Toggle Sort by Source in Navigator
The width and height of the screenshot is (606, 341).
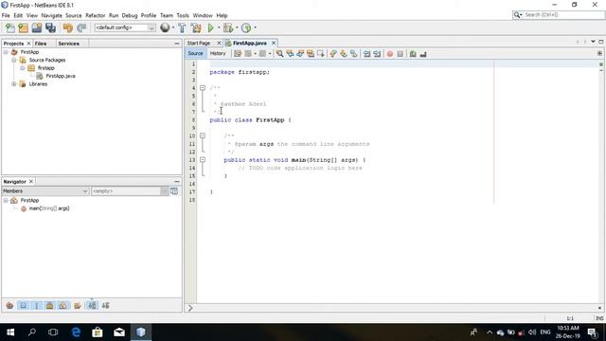105,305
